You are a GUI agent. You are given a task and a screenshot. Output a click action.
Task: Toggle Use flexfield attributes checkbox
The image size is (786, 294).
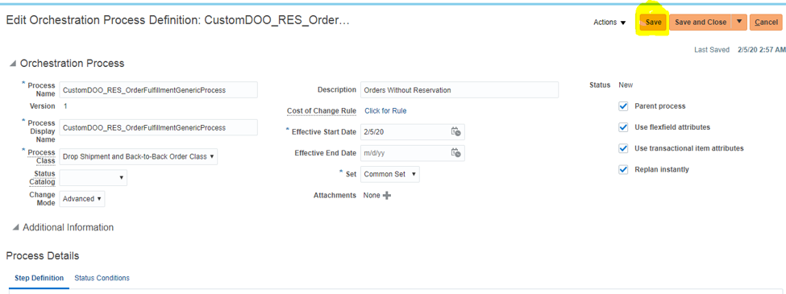(624, 127)
